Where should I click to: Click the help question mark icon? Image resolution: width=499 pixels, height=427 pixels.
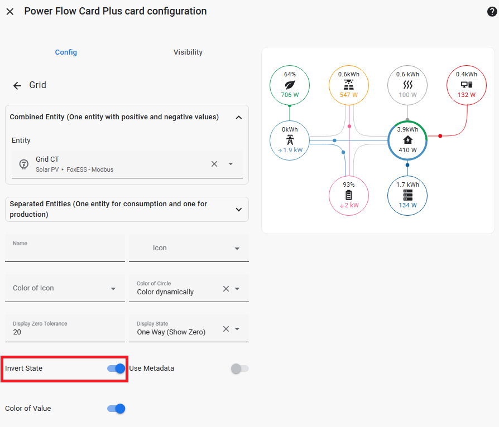[492, 12]
